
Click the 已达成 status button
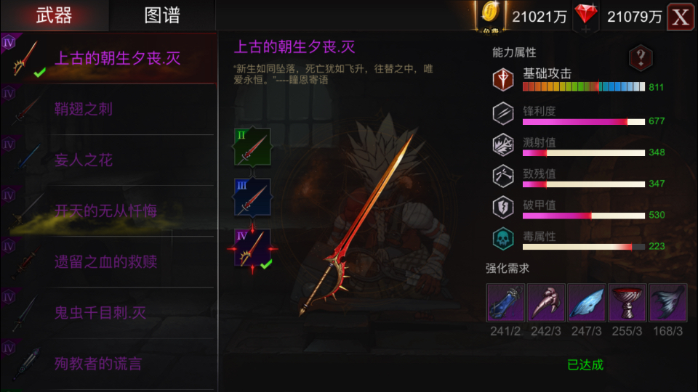pyautogui.click(x=585, y=365)
